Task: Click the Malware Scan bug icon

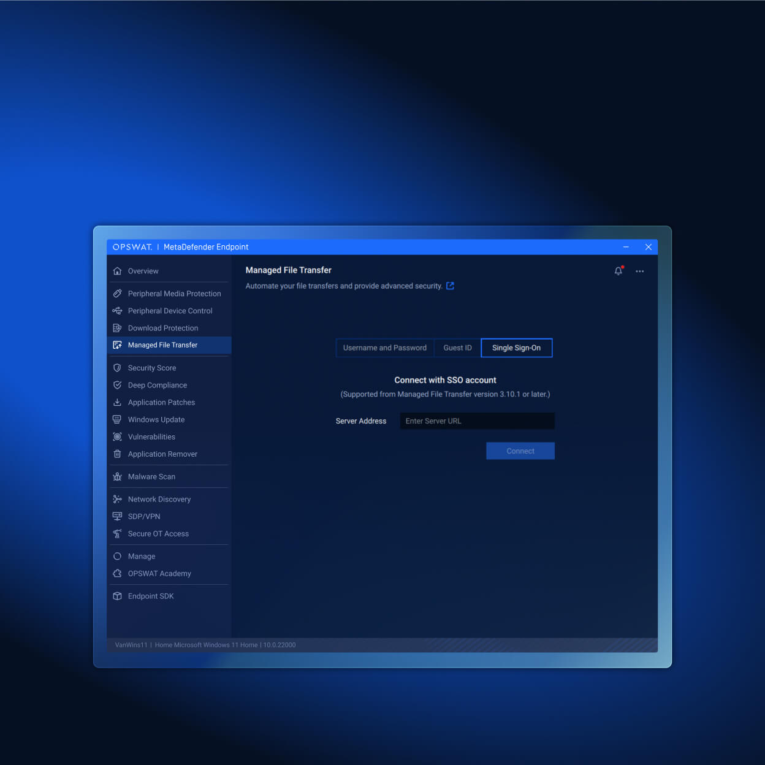Action: tap(117, 476)
